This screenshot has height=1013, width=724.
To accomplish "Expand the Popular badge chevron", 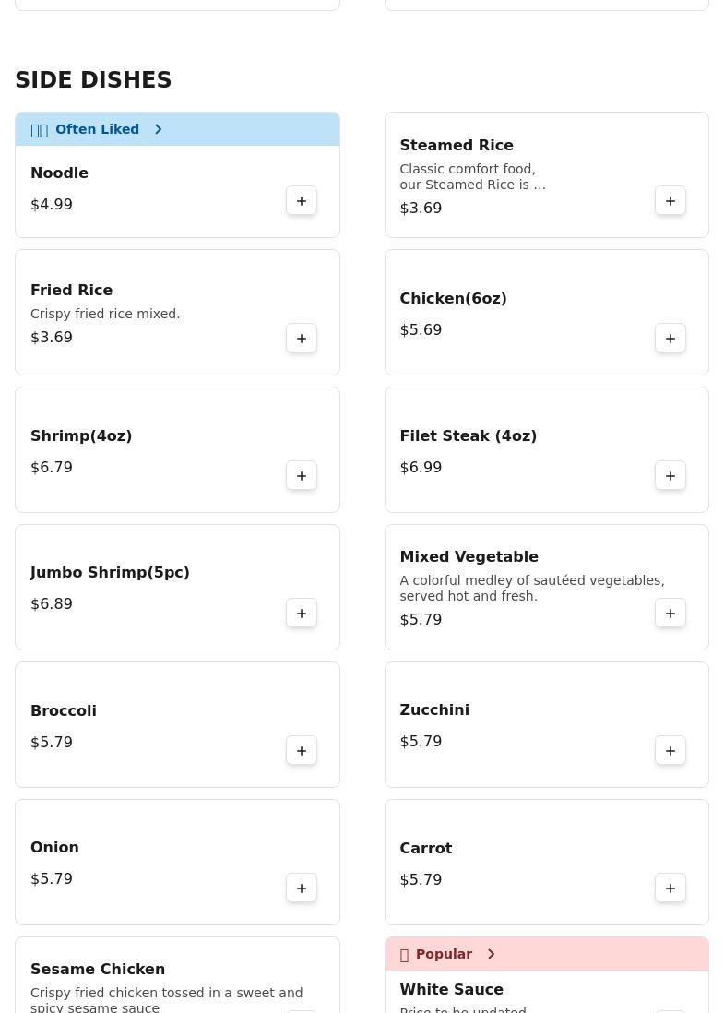I will pyautogui.click(x=492, y=954).
